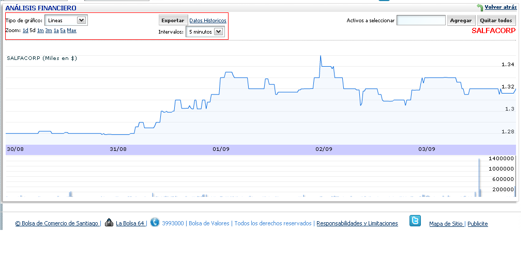Click the Twitter icon in the footer

tap(415, 221)
